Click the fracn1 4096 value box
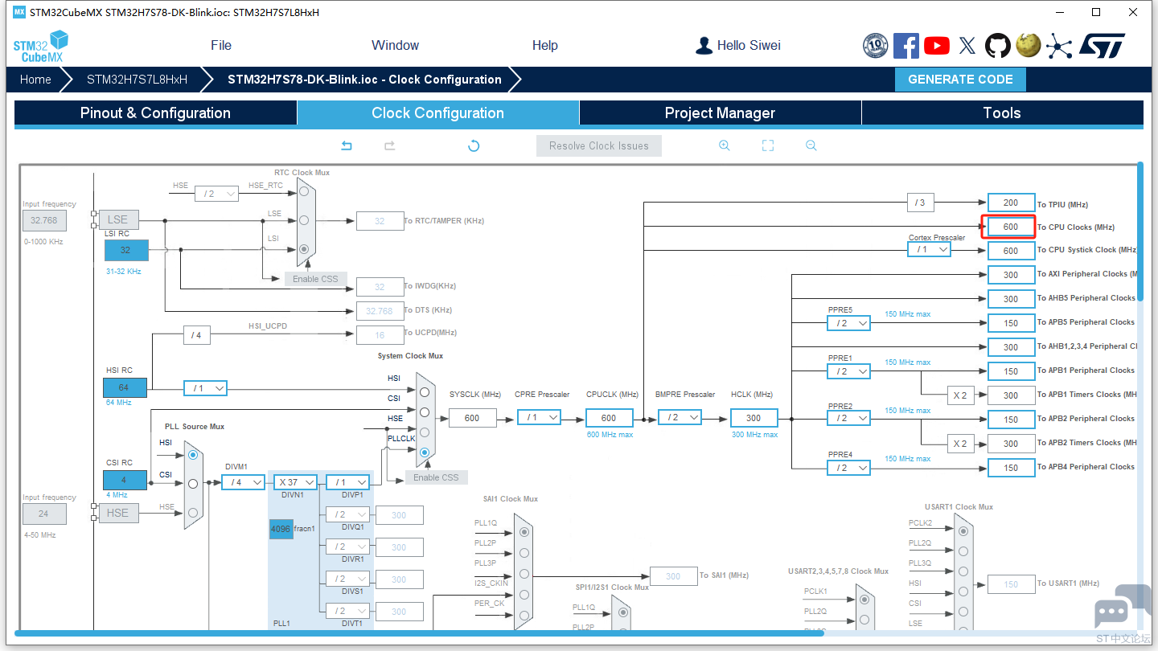 tap(281, 529)
